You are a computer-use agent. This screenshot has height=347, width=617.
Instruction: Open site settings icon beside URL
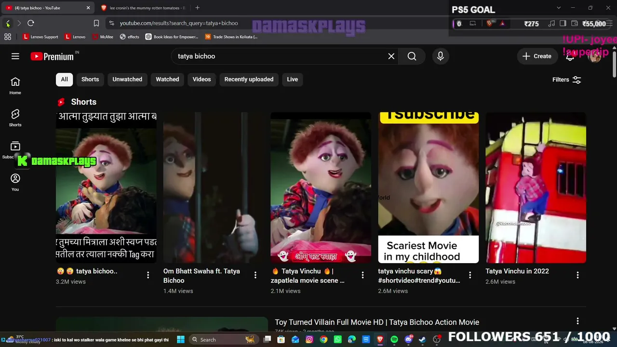coord(111,23)
